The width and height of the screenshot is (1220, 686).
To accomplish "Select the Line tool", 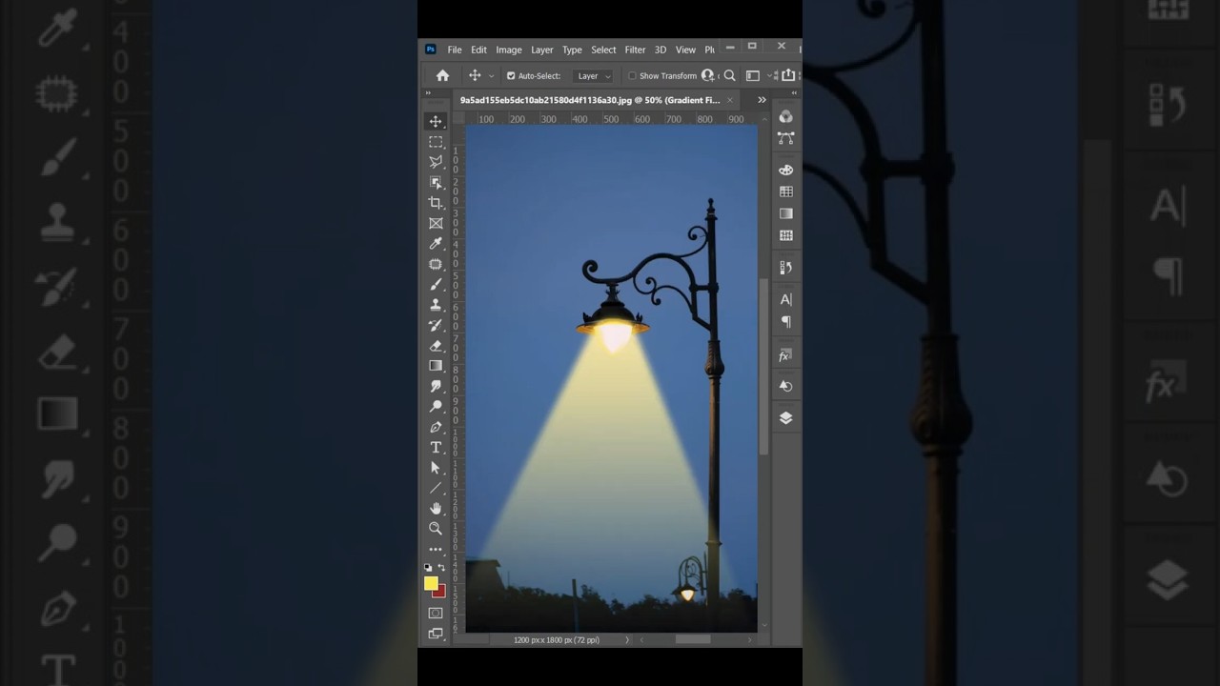I will [436, 488].
